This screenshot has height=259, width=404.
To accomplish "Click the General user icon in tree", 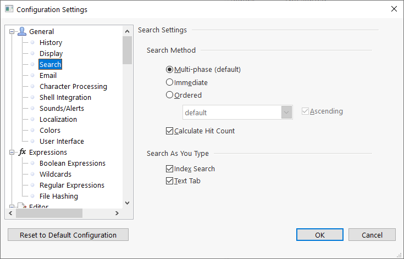I will (22, 31).
